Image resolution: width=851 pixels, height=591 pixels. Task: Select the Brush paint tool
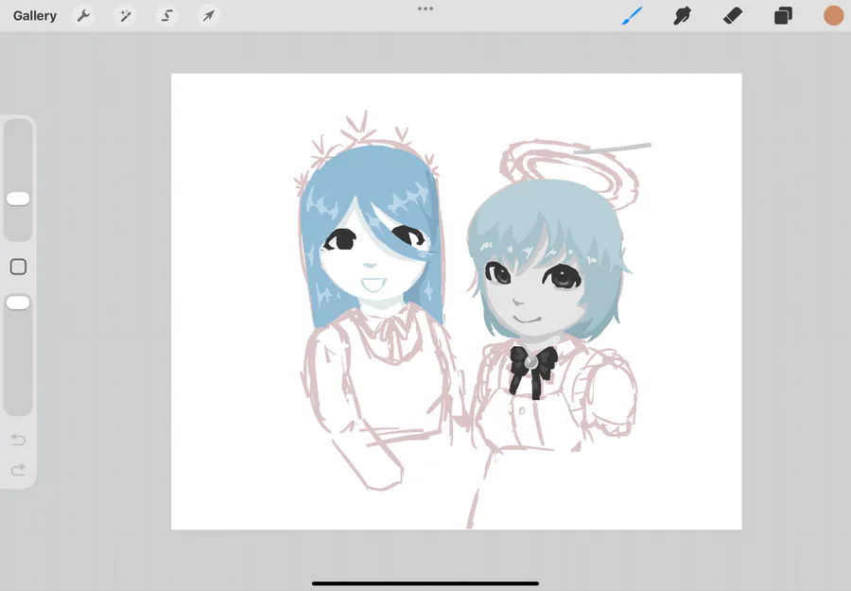point(633,16)
